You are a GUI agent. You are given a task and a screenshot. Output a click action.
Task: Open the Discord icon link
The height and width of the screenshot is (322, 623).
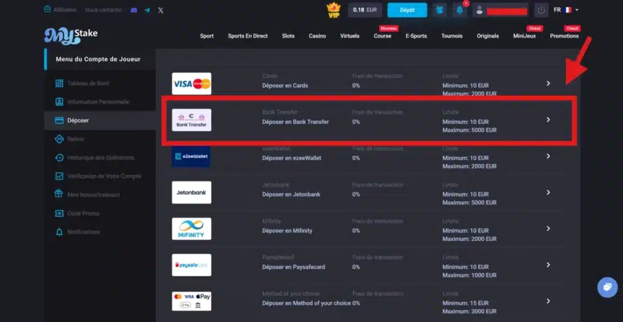pos(134,10)
